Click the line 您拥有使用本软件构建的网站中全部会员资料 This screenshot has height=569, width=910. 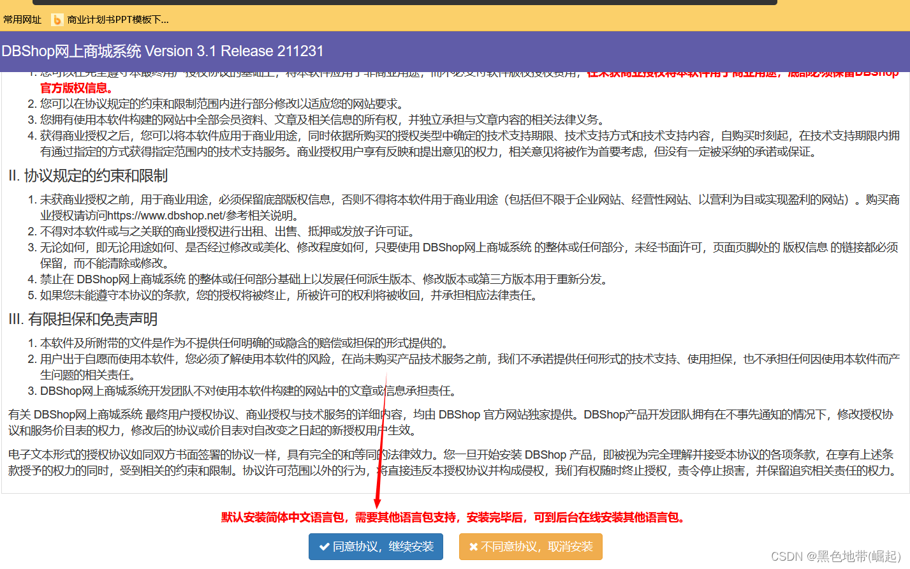322,120
